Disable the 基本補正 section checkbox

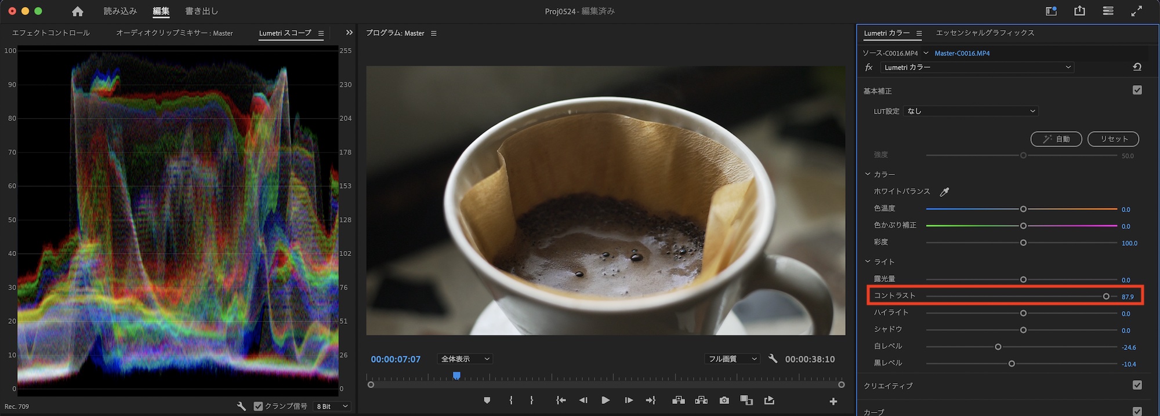tap(1137, 90)
